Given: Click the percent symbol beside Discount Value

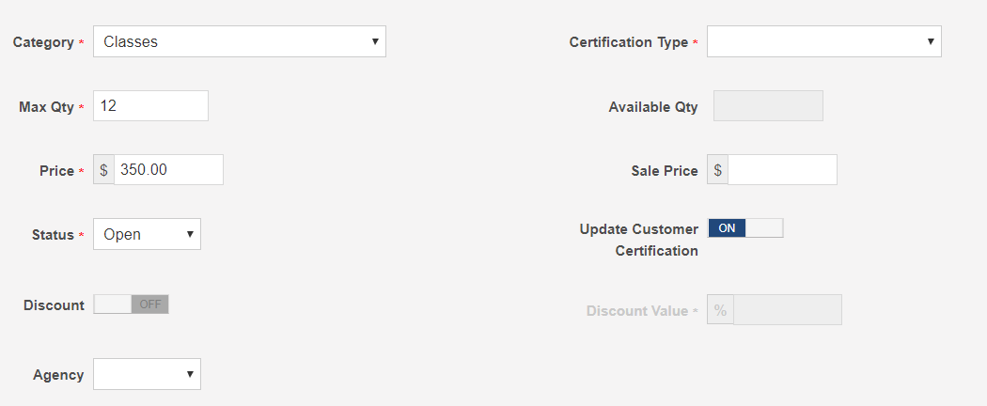Looking at the screenshot, I should pos(720,310).
